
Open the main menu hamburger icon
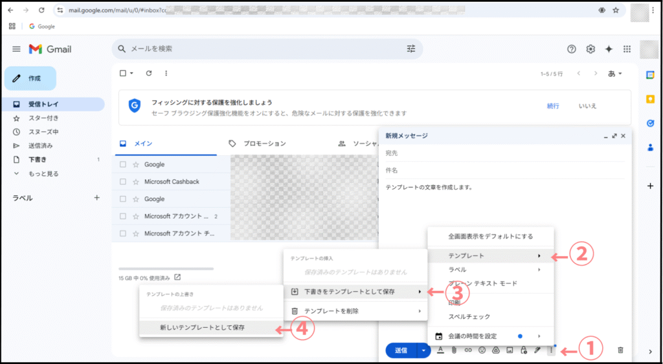(x=16, y=49)
